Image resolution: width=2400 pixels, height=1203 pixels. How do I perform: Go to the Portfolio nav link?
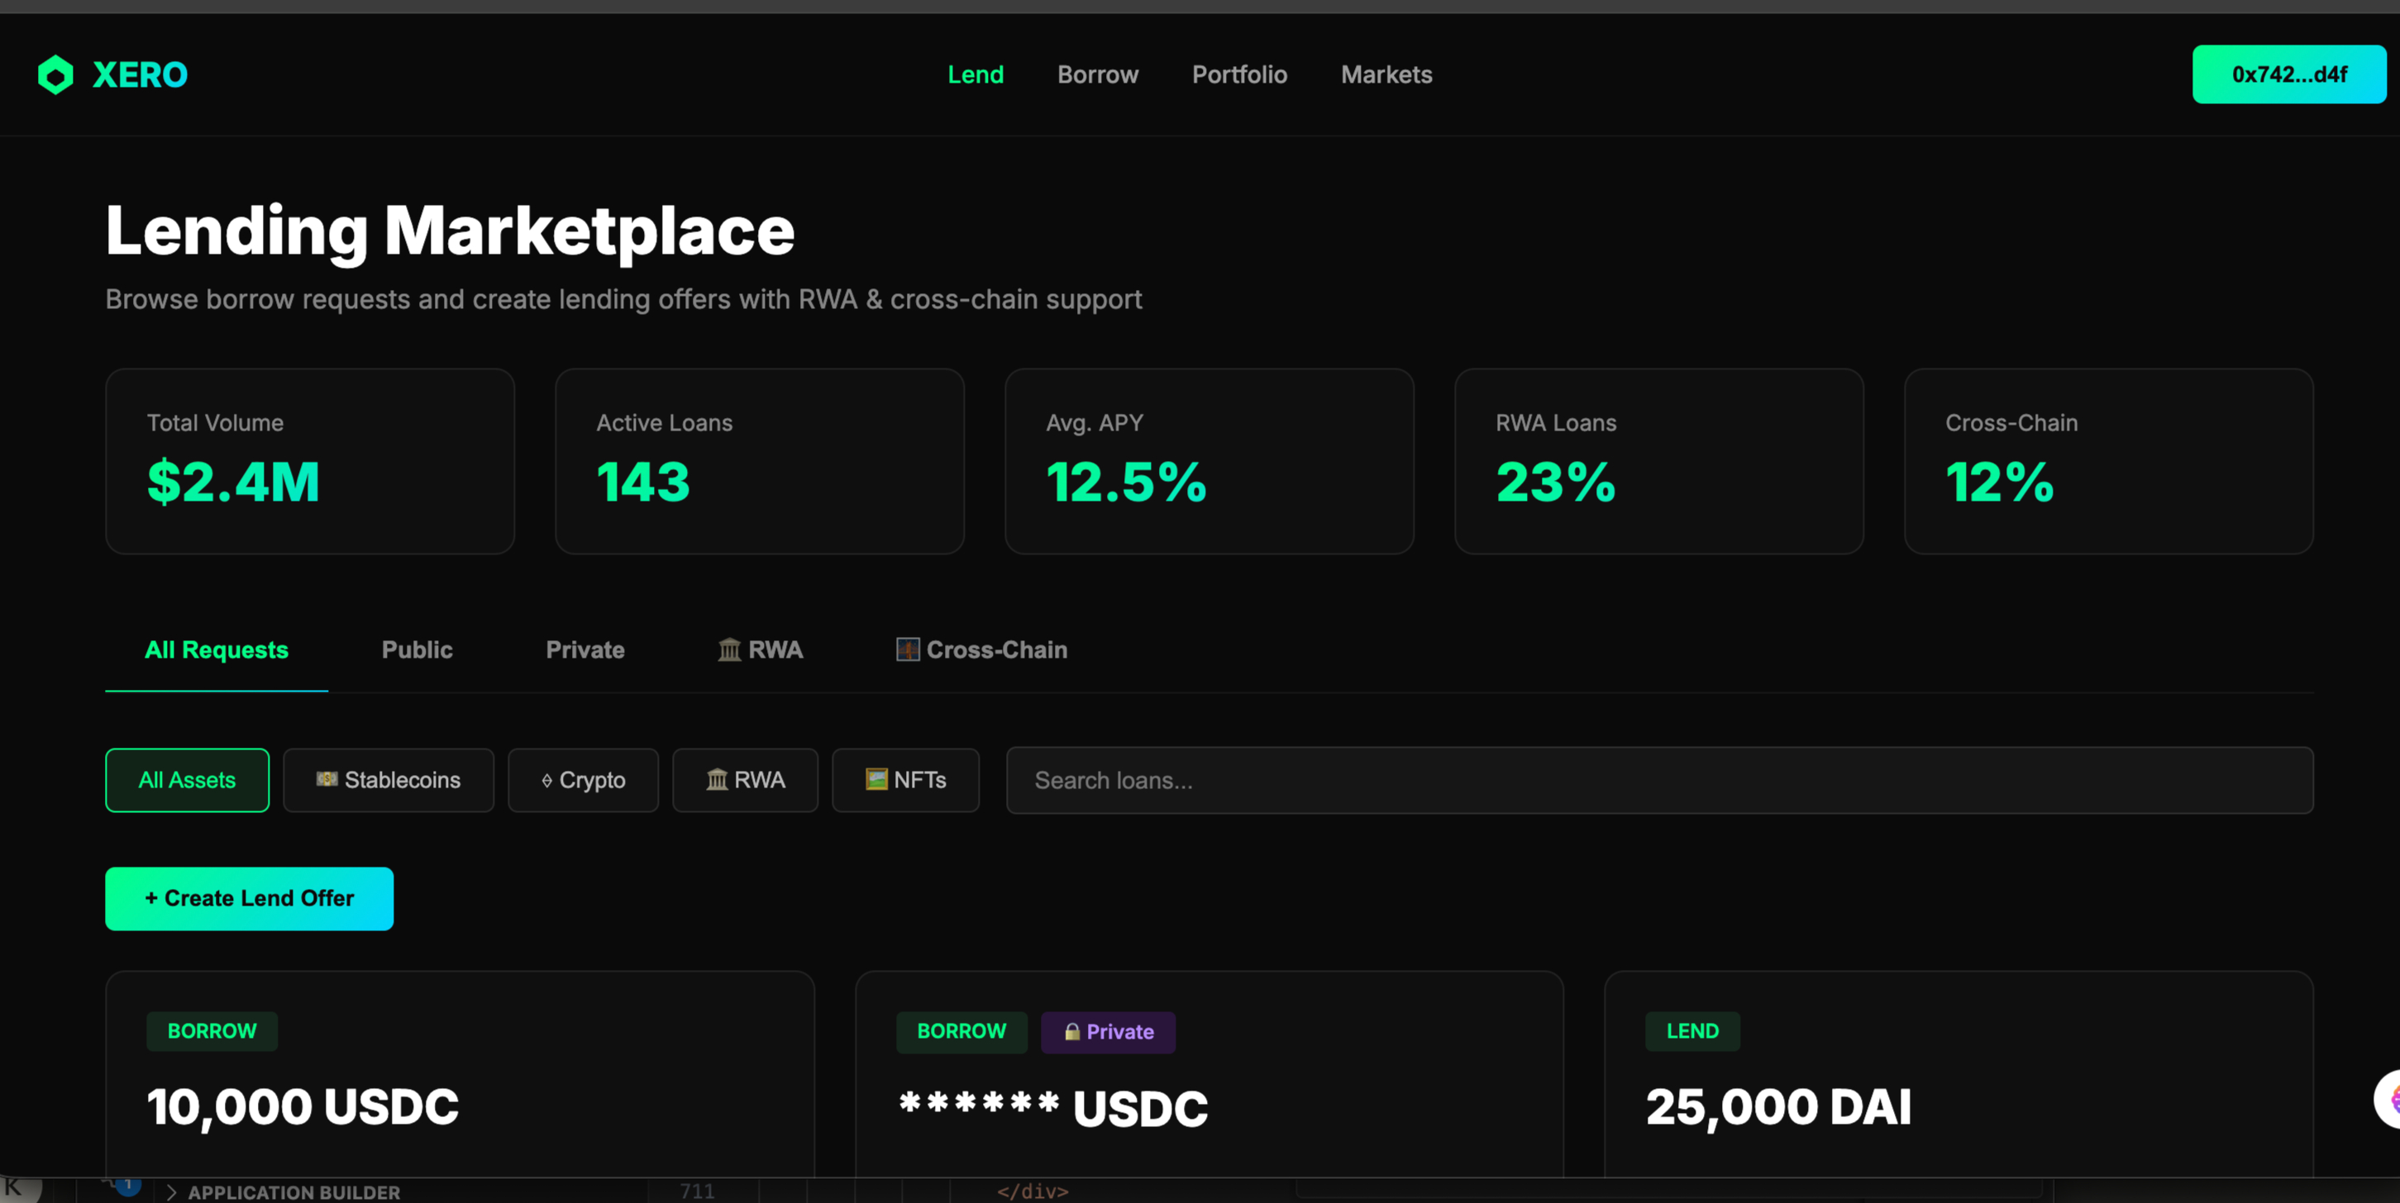tap(1238, 74)
